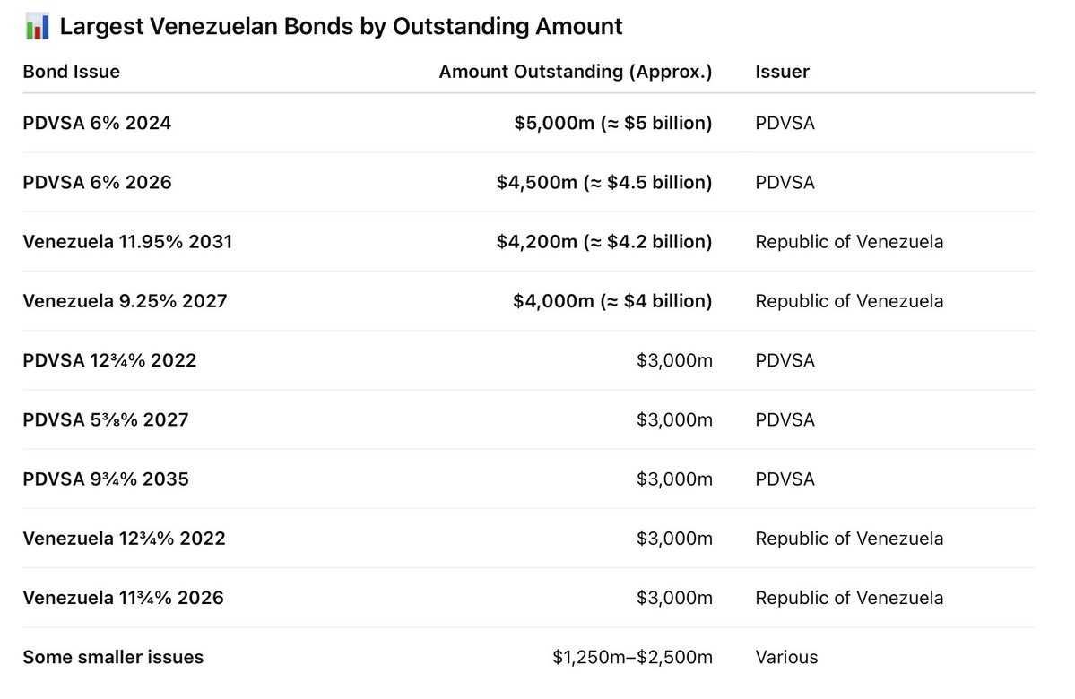The image size is (1075, 699).
Task: Click the PDVSA 5⅜% 2027 bond name
Action: [106, 419]
